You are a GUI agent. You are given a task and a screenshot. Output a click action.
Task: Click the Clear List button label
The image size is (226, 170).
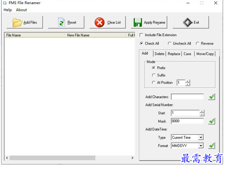[x=114, y=23]
